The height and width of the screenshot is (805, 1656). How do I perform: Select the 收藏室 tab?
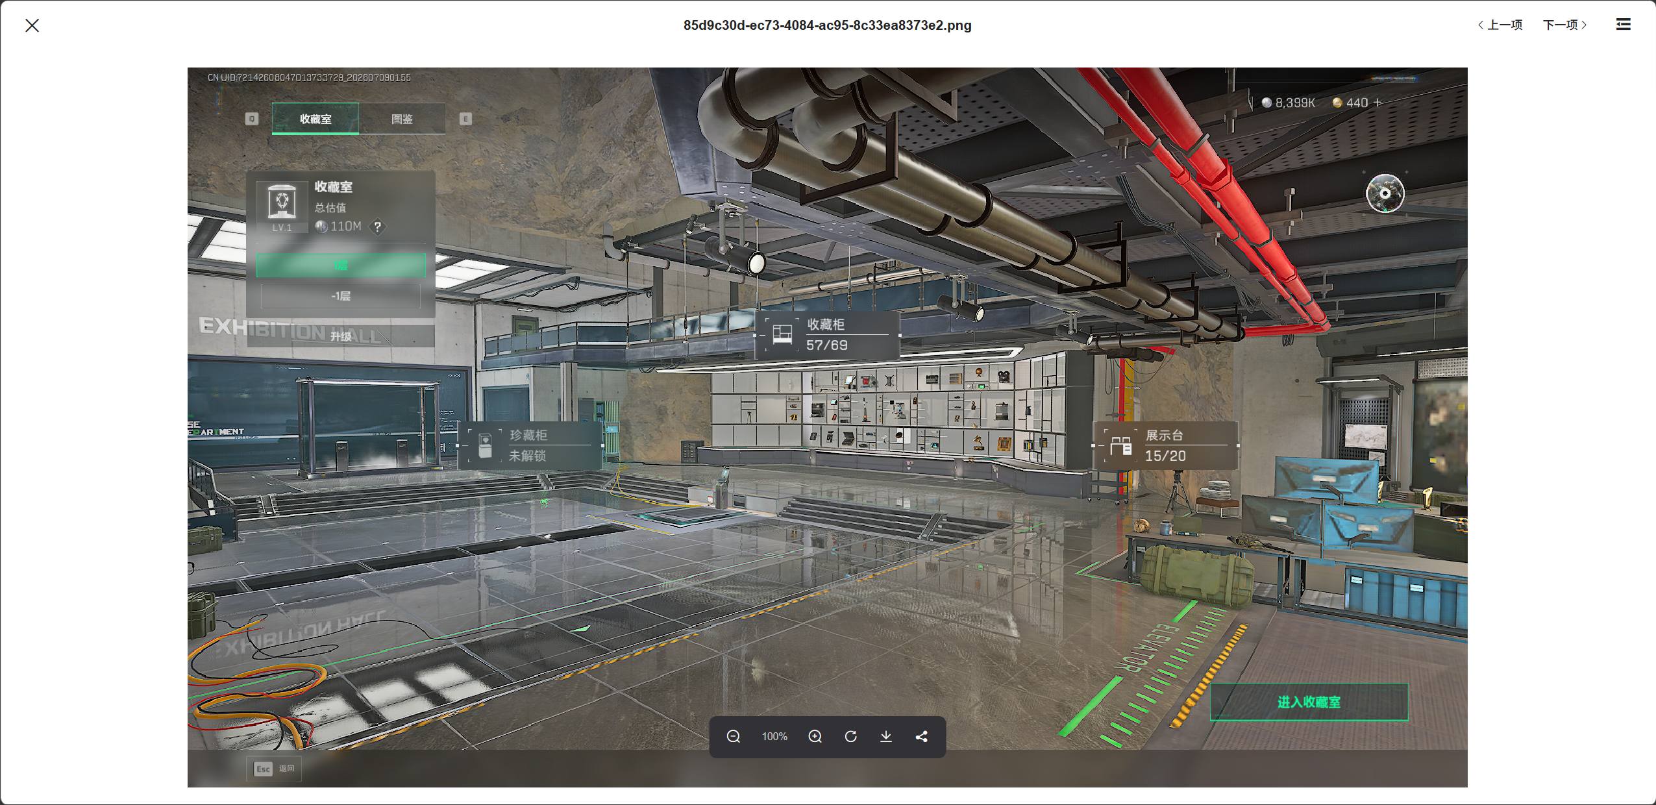(x=315, y=119)
